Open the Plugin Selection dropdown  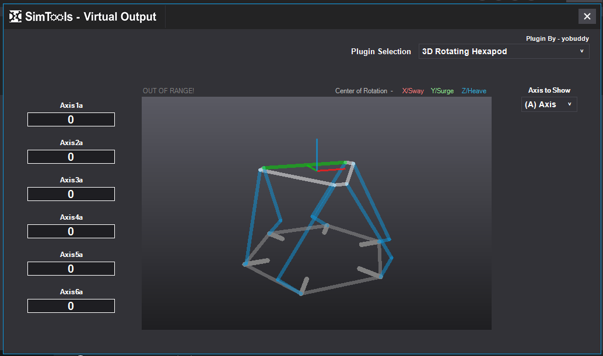pyautogui.click(x=504, y=51)
